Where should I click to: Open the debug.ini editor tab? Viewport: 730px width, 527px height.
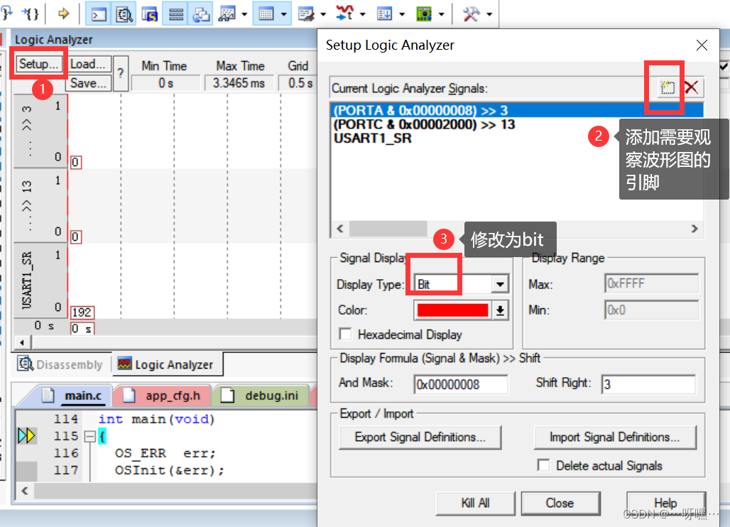point(261,395)
